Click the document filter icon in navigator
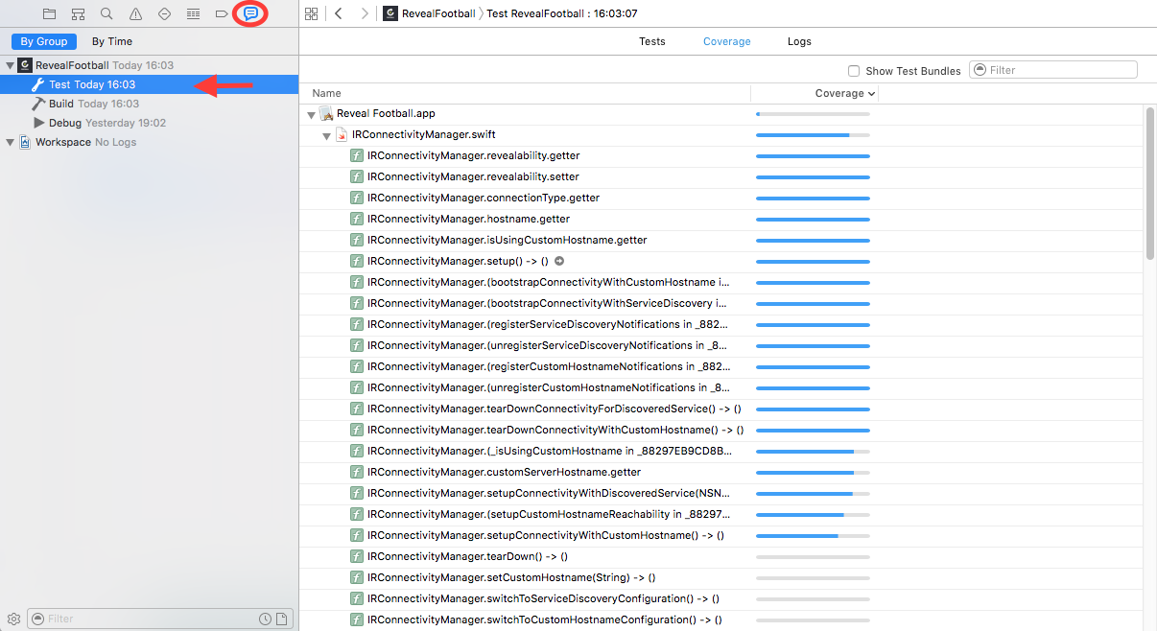1157x631 pixels. [x=281, y=619]
